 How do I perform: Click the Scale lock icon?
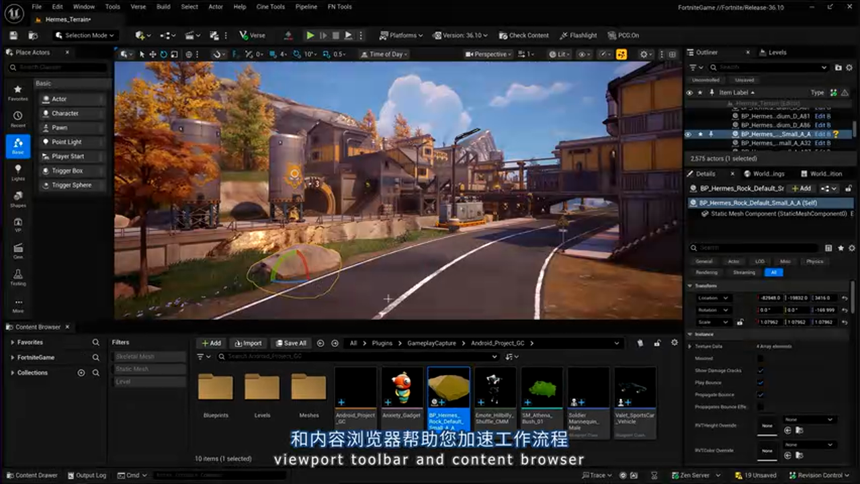pyautogui.click(x=740, y=322)
